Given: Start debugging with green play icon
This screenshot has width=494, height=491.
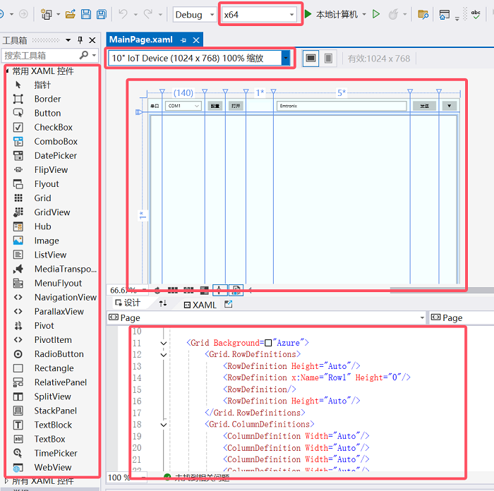Looking at the screenshot, I should pos(308,14).
